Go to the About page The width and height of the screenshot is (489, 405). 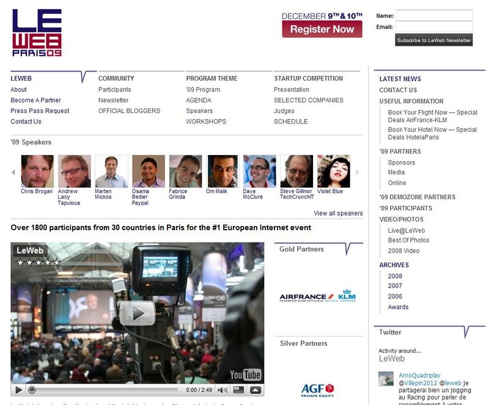18,89
